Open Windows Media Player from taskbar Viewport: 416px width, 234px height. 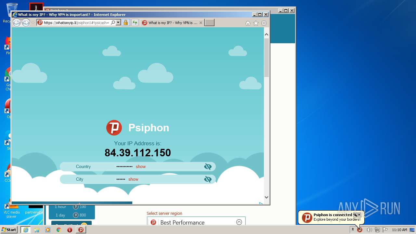pos(48,230)
